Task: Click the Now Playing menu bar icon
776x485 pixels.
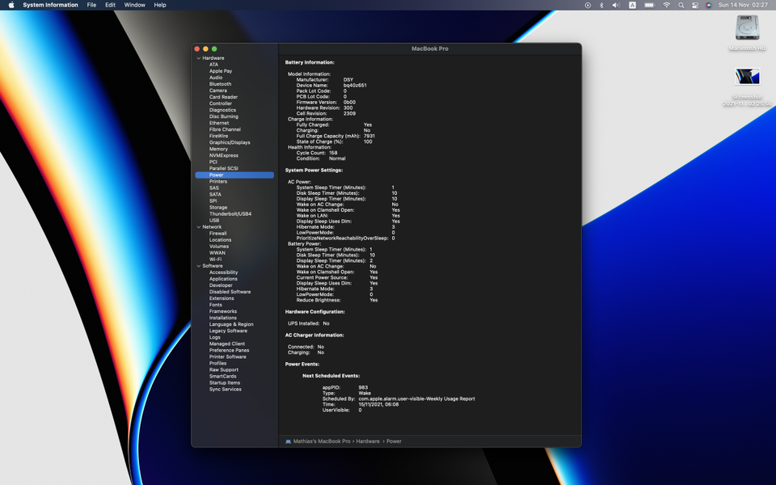Action: pyautogui.click(x=588, y=5)
